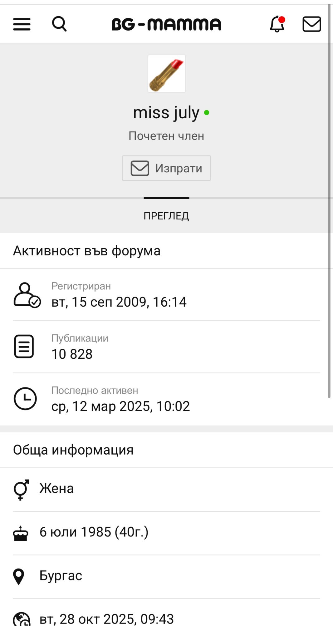Click the page vertical scrollbar
Image resolution: width=333 pixels, height=626 pixels.
coord(329,200)
